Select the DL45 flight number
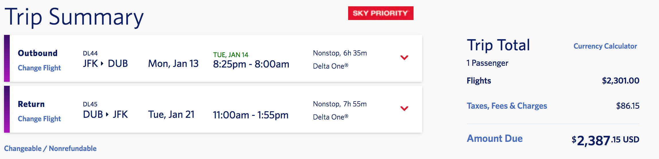This screenshot has width=659, height=159. point(90,104)
